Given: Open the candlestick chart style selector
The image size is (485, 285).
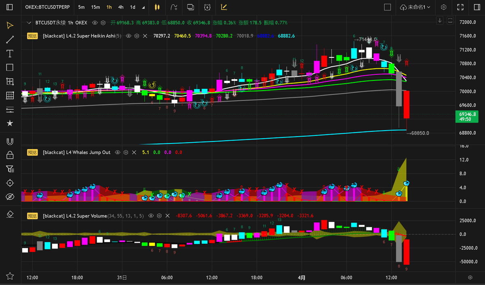Looking at the screenshot, I should pos(157,7).
